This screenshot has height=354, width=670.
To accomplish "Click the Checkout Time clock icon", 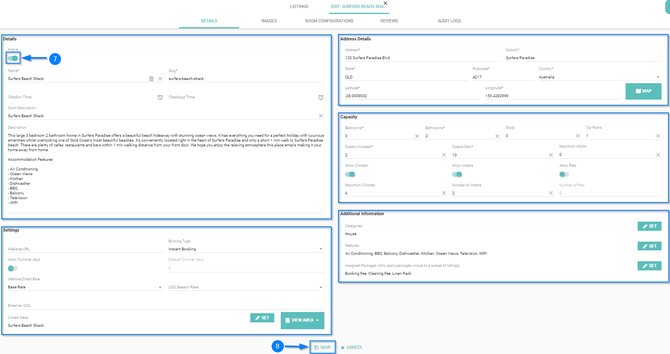I will tap(321, 98).
